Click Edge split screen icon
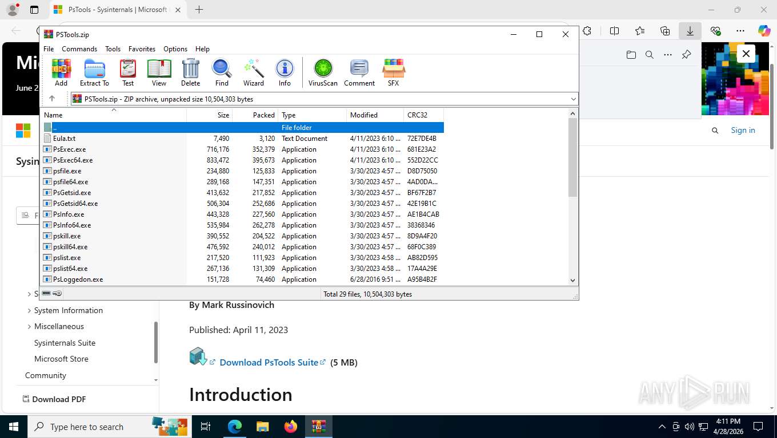Viewport: 777px width, 438px height. (615, 31)
